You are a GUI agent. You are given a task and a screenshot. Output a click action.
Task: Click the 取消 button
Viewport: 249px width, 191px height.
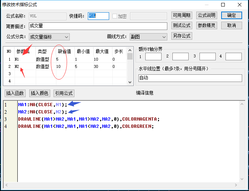point(232,25)
